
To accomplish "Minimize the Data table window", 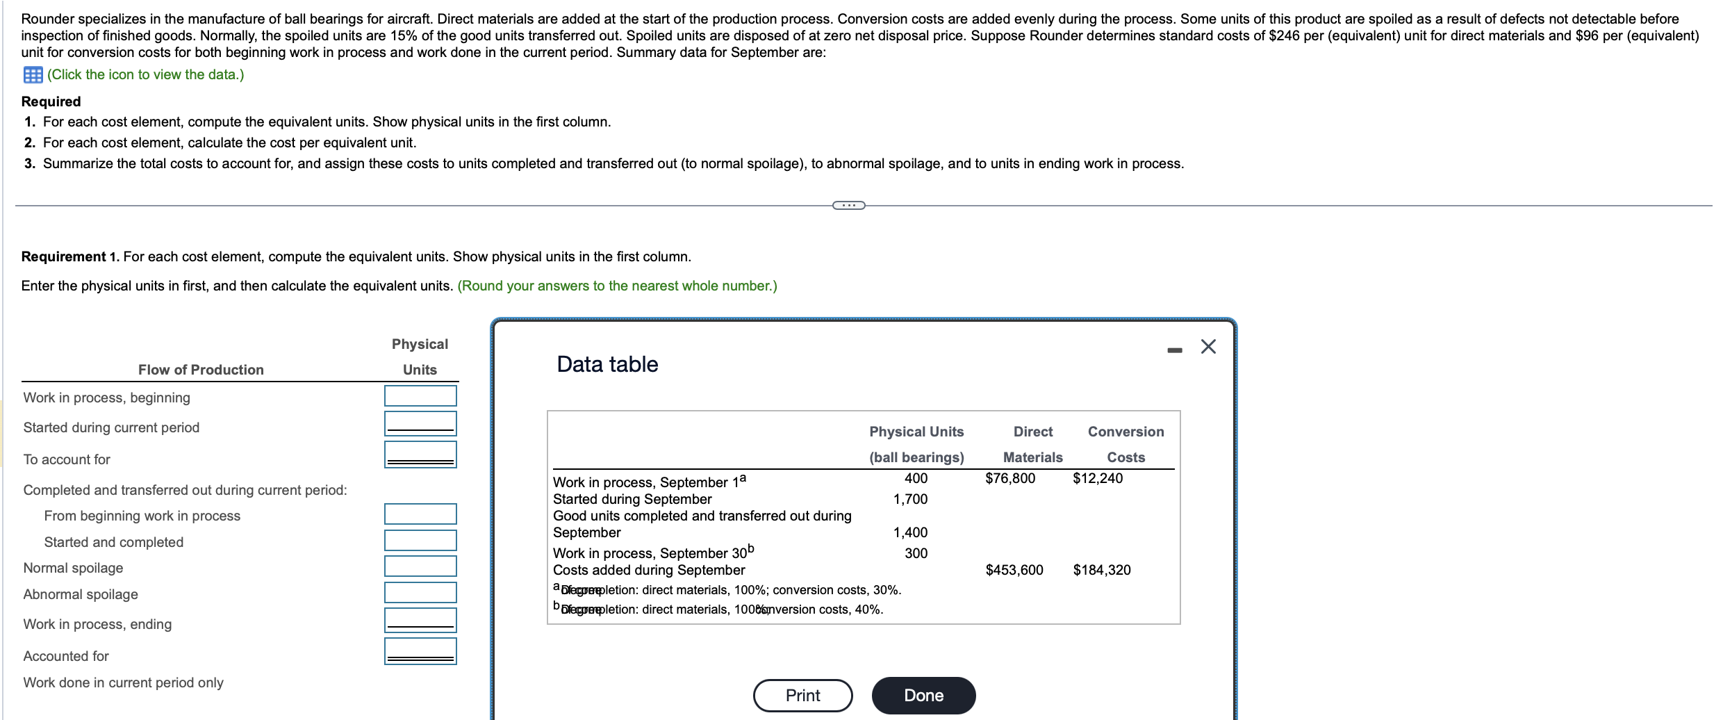I will pyautogui.click(x=1174, y=350).
